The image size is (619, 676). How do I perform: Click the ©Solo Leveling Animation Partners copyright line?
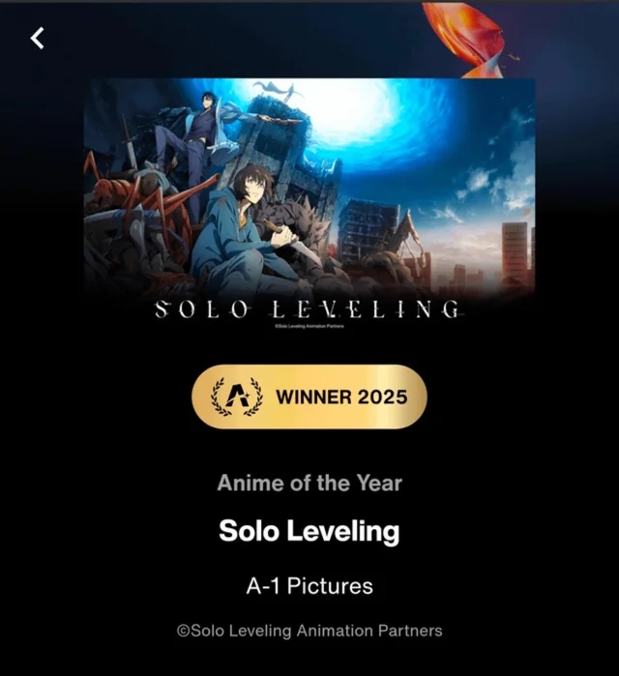click(x=309, y=631)
